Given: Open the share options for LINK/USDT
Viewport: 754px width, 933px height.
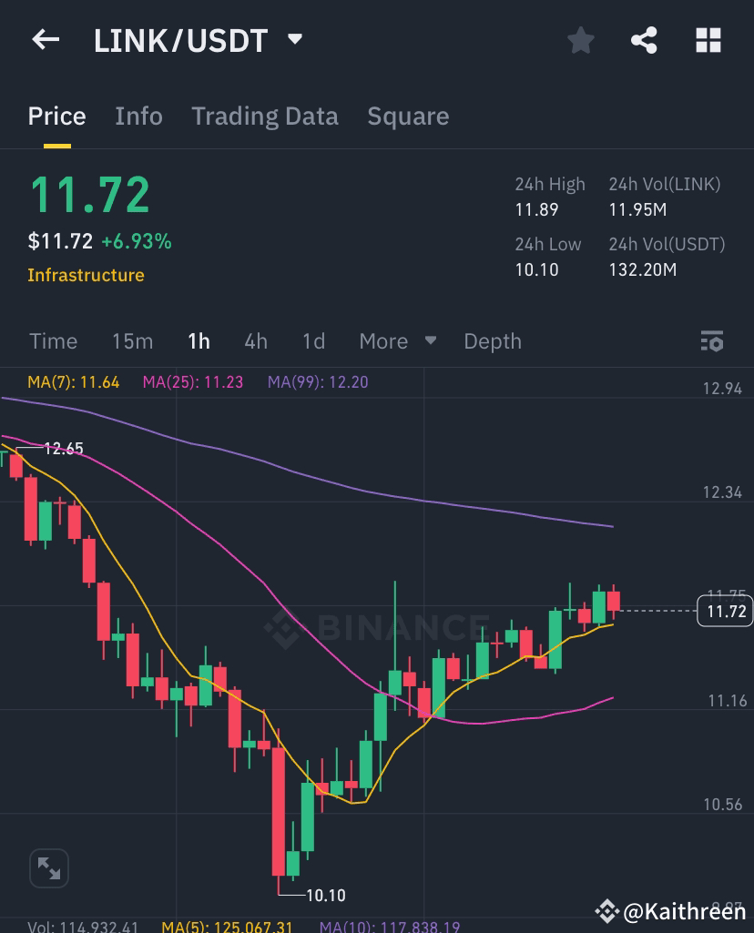Looking at the screenshot, I should click(644, 40).
